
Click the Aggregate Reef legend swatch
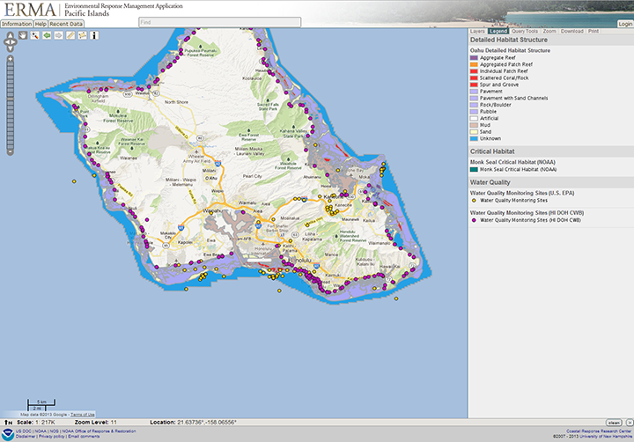pos(474,58)
